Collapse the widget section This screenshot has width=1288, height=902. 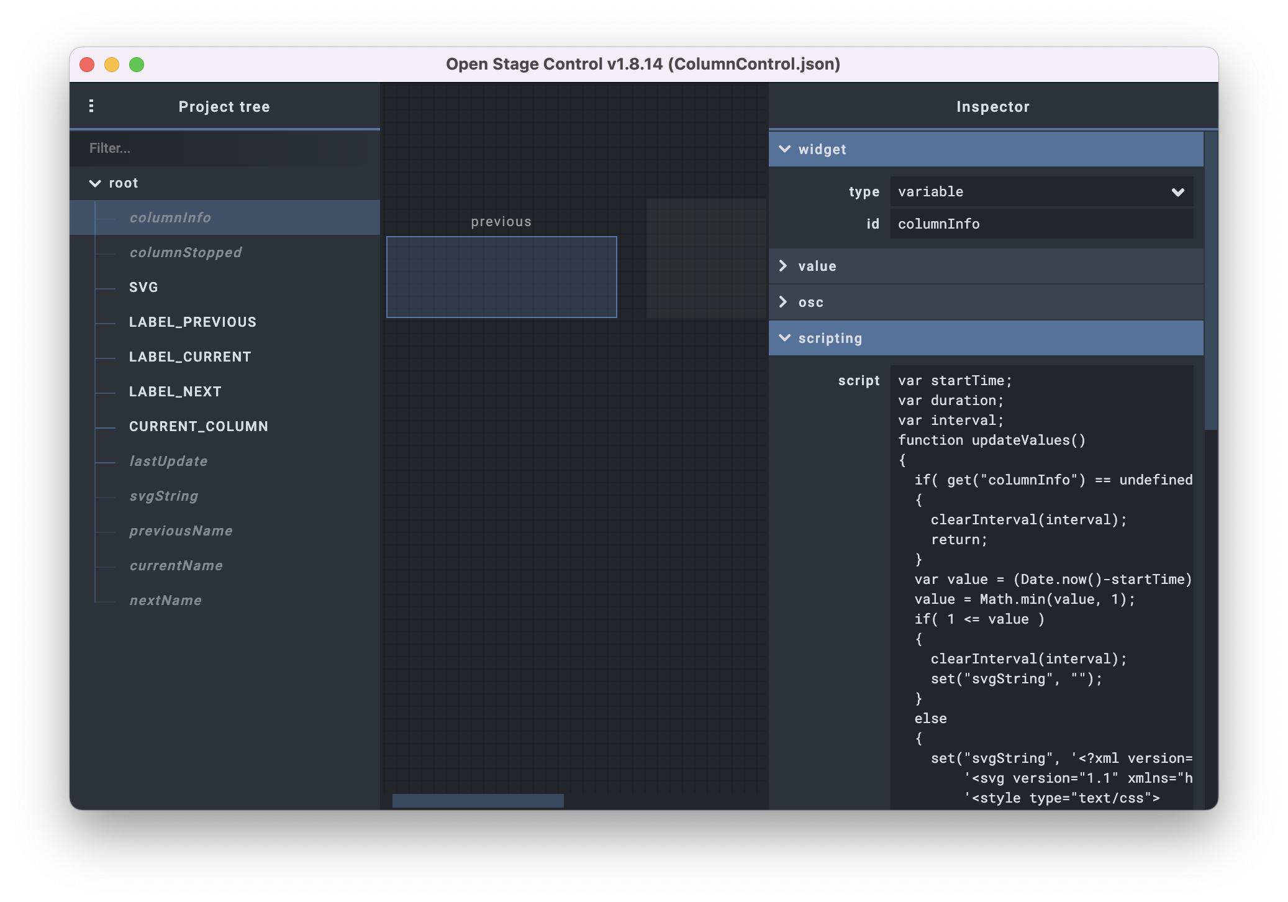[784, 149]
